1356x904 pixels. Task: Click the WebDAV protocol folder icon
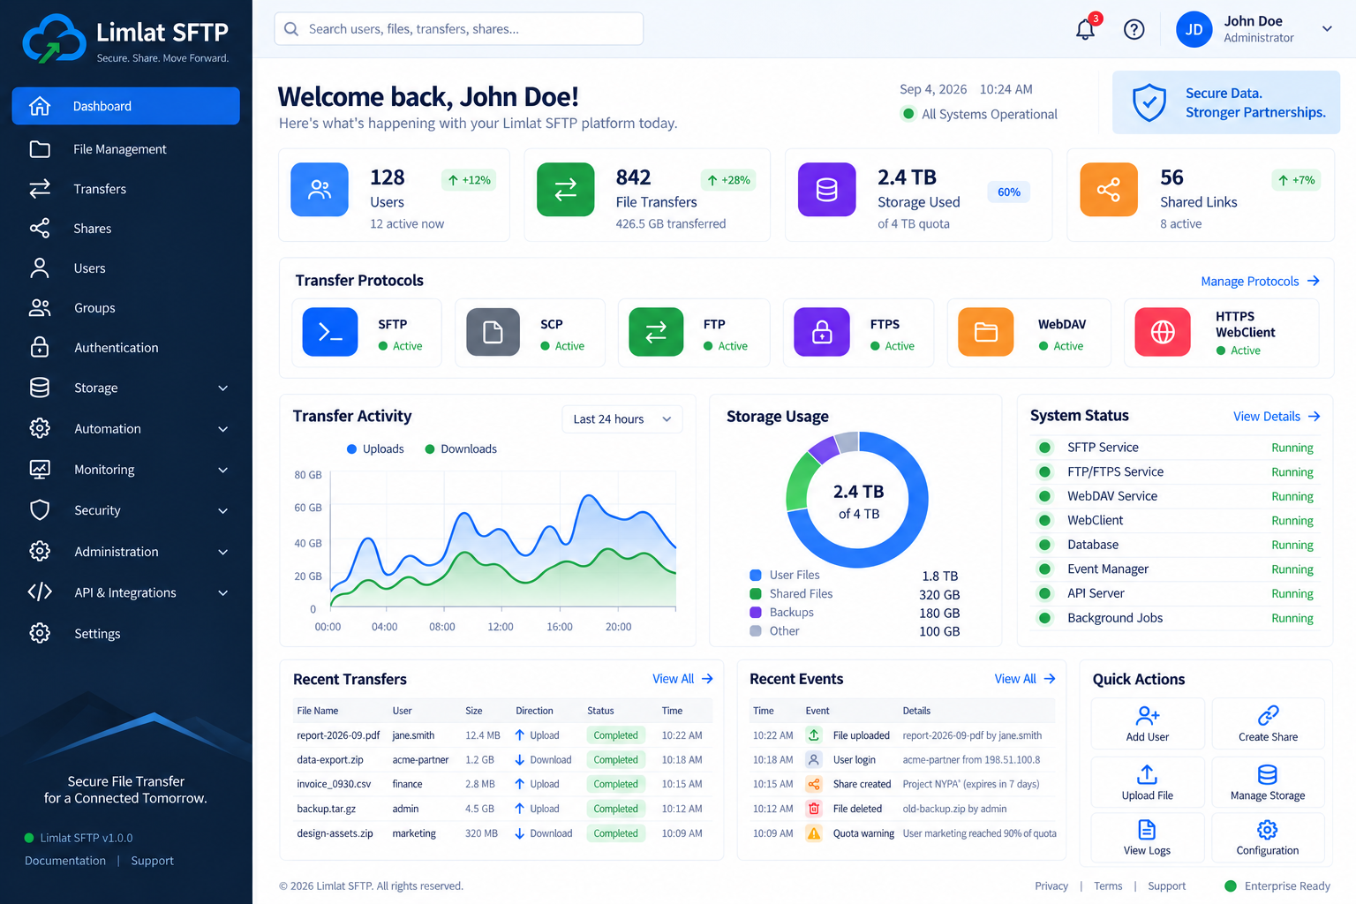(986, 332)
